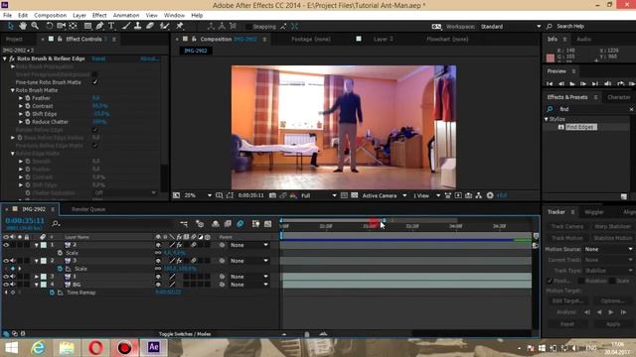Open the Effect menu
Viewport: 636px width, 357px height.
(99, 15)
